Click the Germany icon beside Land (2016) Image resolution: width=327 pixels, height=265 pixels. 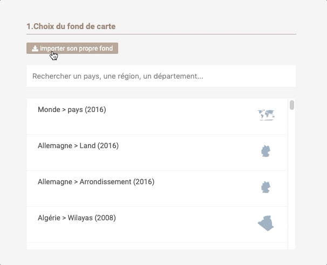pyautogui.click(x=265, y=151)
